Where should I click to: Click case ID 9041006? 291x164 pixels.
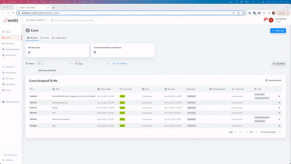pyautogui.click(x=33, y=126)
